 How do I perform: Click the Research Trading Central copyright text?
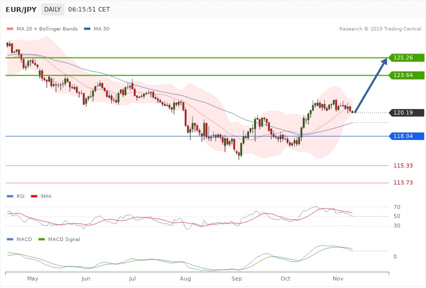(382, 29)
